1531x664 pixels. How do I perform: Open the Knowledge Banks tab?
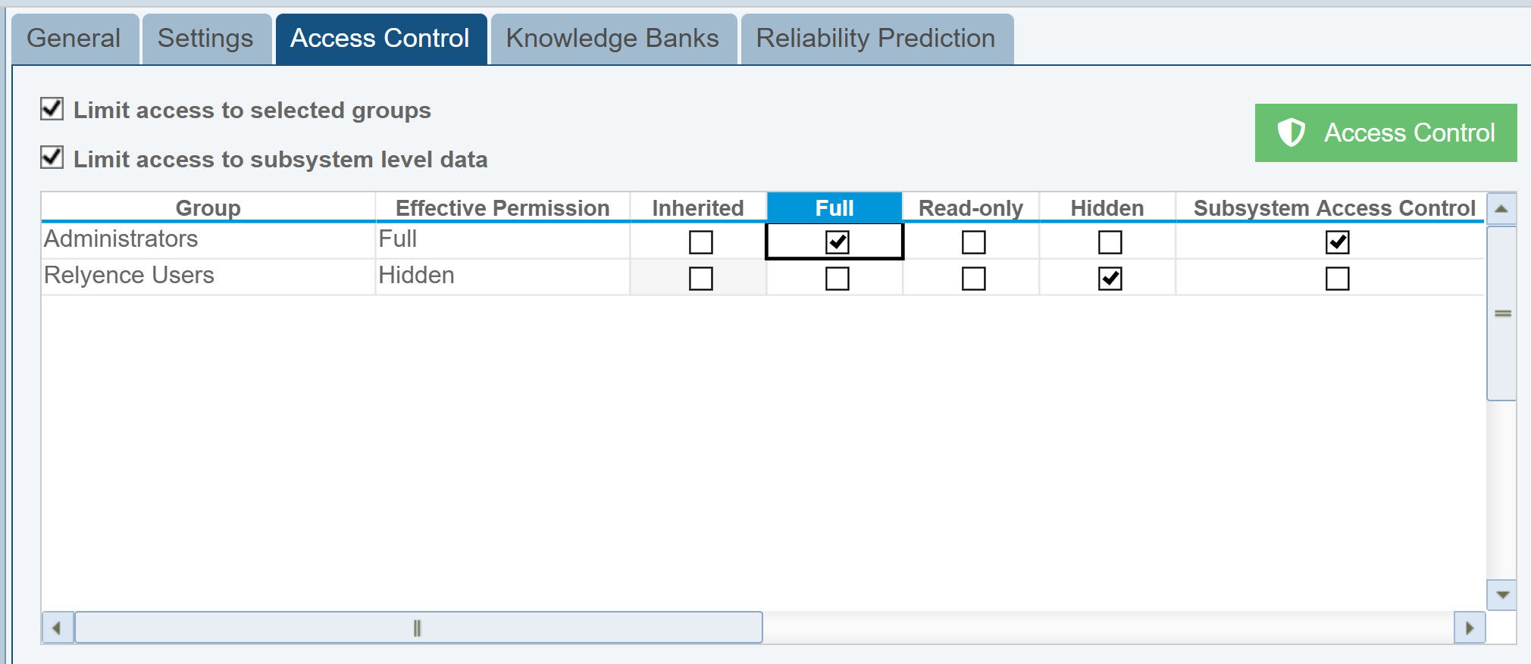pos(612,39)
